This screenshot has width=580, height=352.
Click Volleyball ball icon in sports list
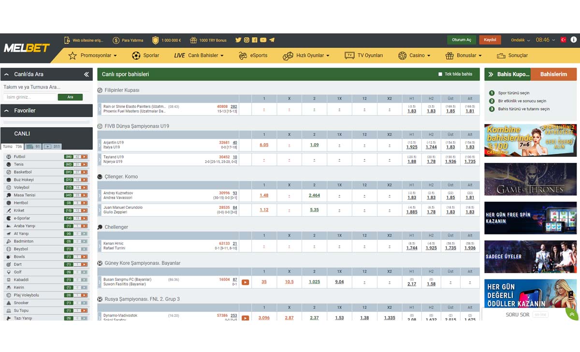[8, 188]
